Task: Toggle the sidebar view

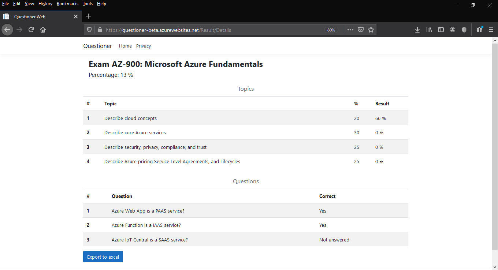Action: pos(441,30)
